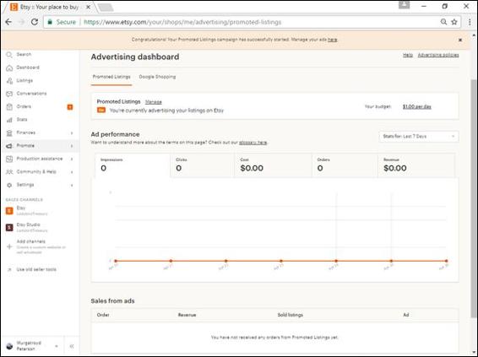Expand the Promote submenu arrow

(x=72, y=146)
